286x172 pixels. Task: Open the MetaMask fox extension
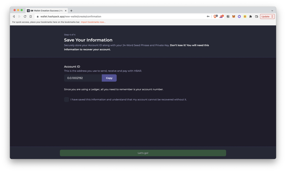point(234,16)
